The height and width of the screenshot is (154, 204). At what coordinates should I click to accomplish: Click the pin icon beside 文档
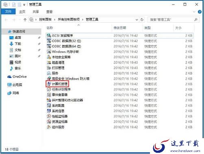(39, 50)
